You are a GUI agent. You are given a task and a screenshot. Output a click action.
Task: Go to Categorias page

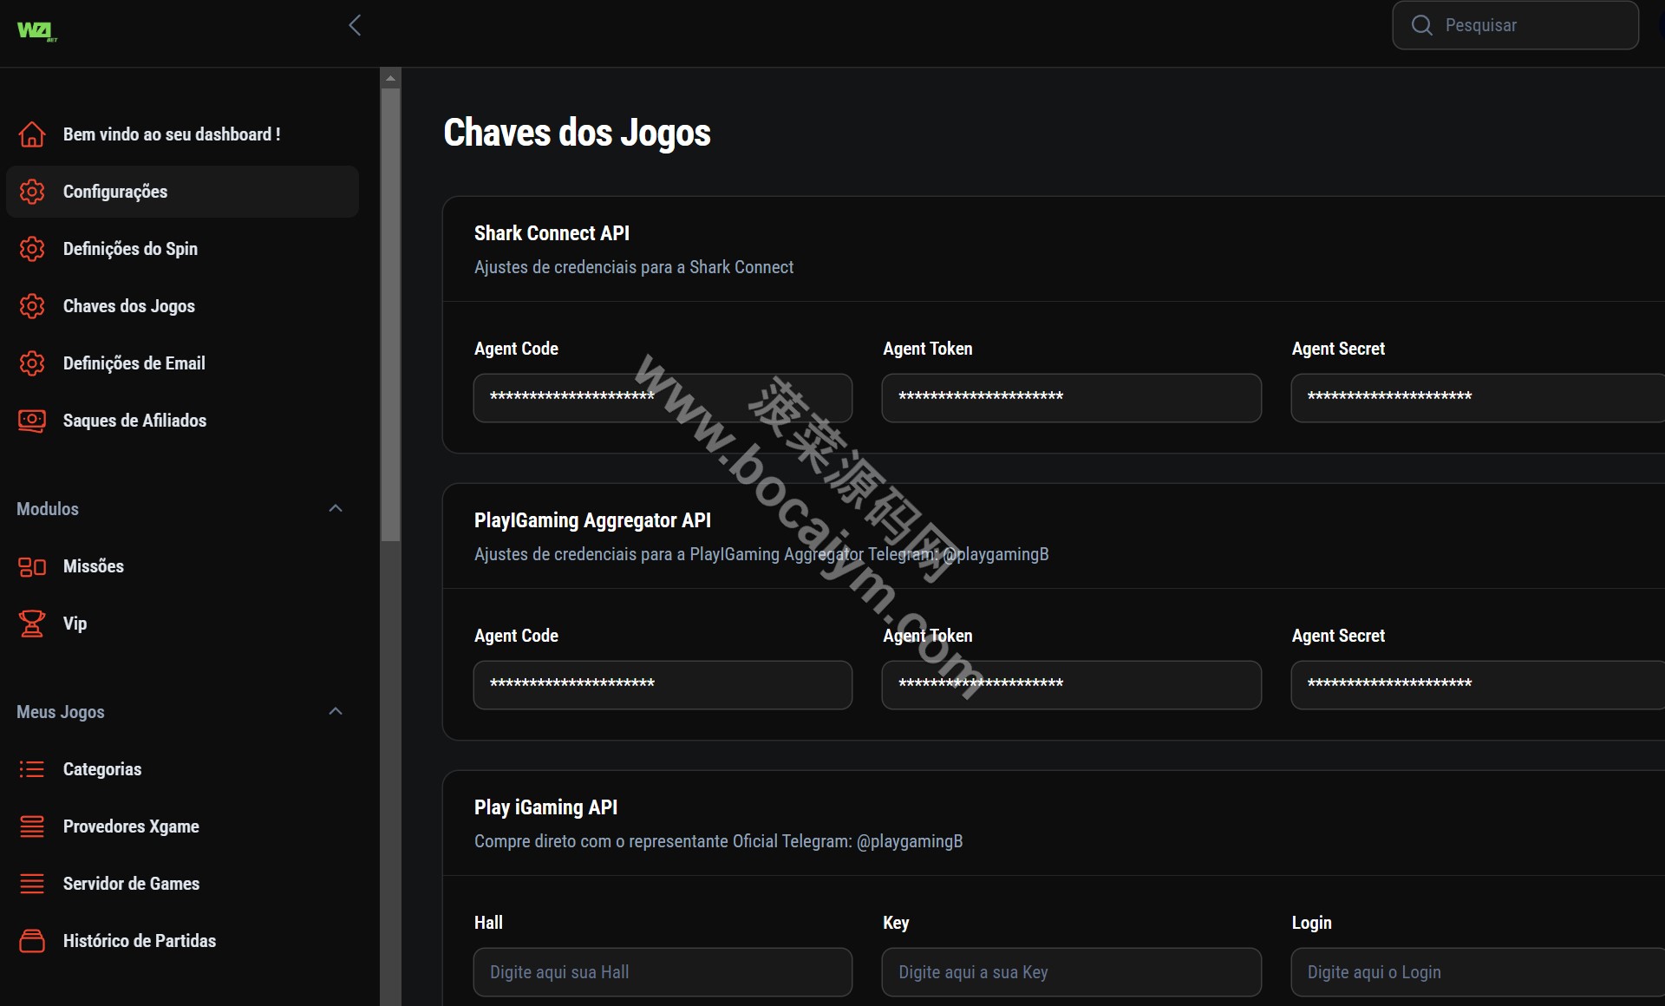182,769
